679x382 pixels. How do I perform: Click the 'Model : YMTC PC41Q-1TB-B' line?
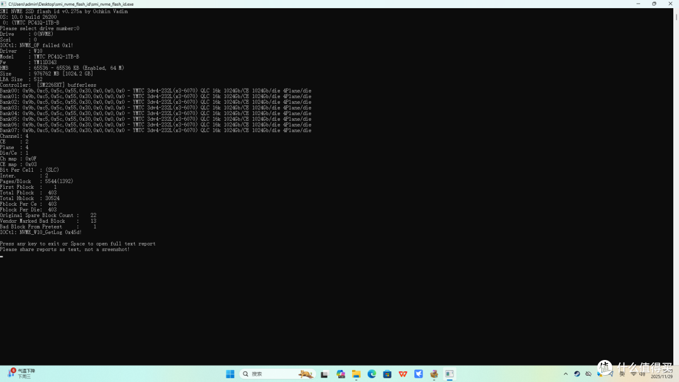(x=40, y=57)
